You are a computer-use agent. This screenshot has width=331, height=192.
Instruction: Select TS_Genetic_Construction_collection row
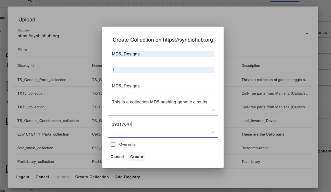pos(163,121)
